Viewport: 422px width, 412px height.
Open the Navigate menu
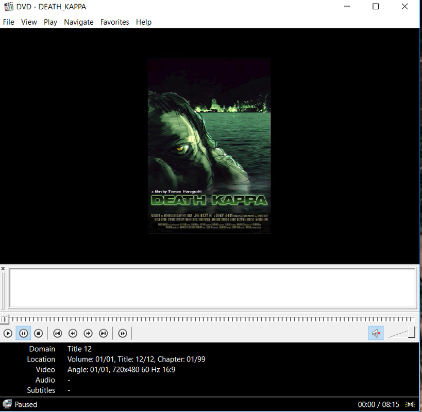[x=79, y=22]
